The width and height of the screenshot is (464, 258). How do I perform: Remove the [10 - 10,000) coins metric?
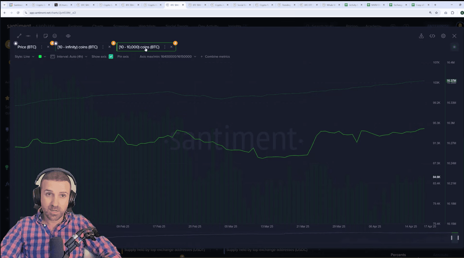point(171,47)
